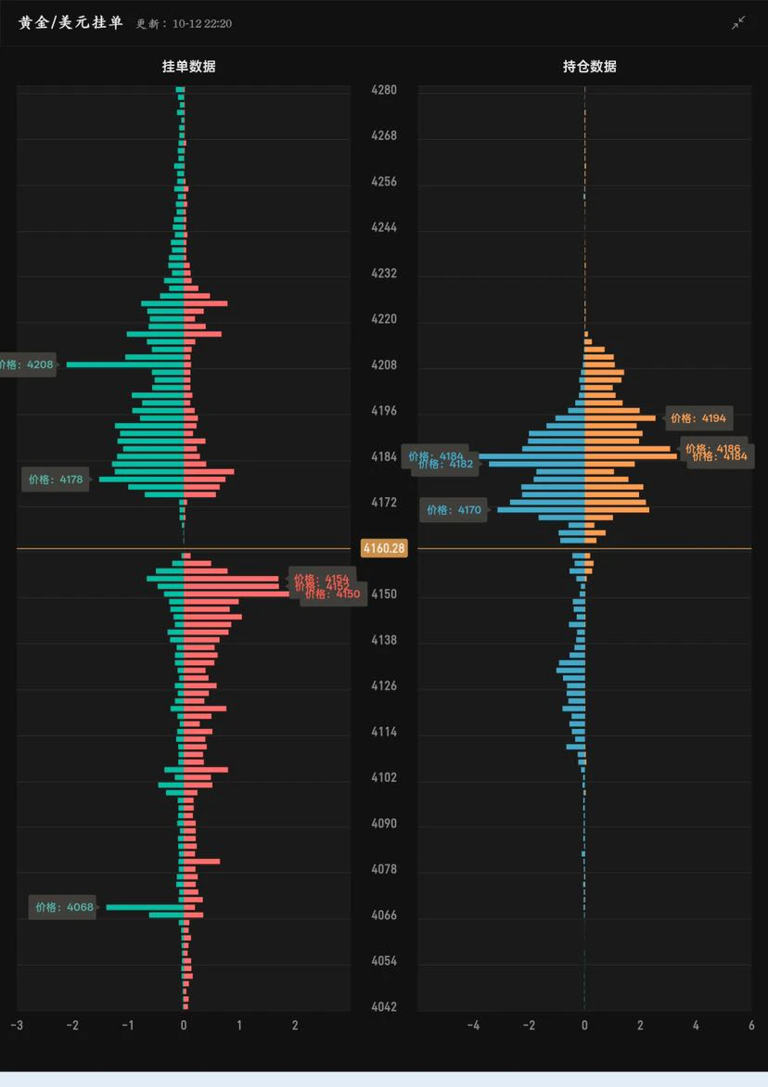Click the 价格: 4208 green tooltip

tap(27, 364)
